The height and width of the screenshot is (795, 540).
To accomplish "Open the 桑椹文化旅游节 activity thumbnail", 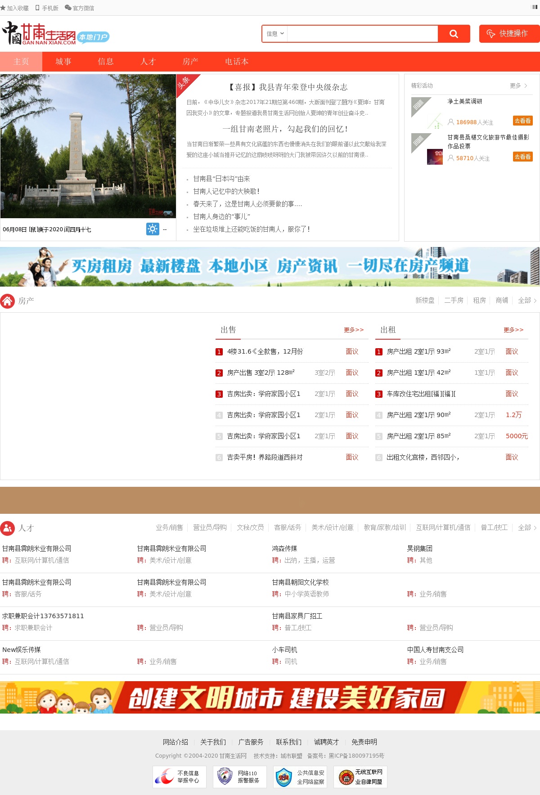I will [427, 149].
